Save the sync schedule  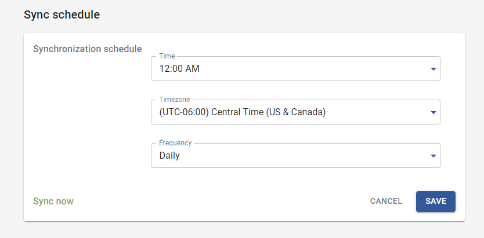point(435,201)
